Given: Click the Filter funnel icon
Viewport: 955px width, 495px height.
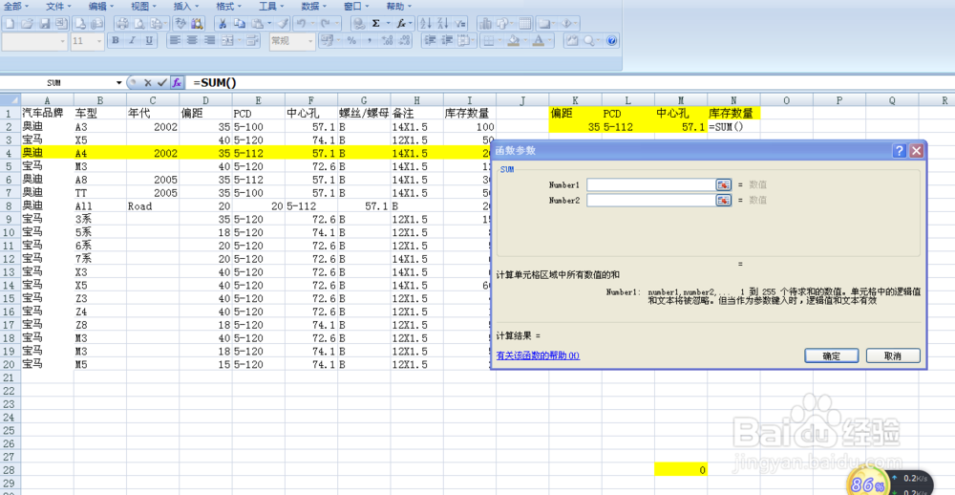Looking at the screenshot, I should coord(460,24).
